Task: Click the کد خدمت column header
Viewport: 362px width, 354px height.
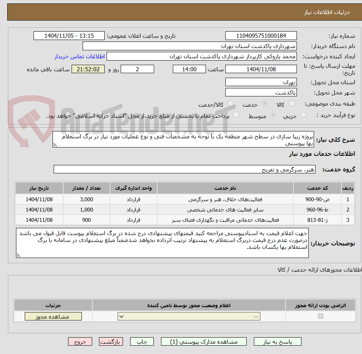Action: click(317, 188)
